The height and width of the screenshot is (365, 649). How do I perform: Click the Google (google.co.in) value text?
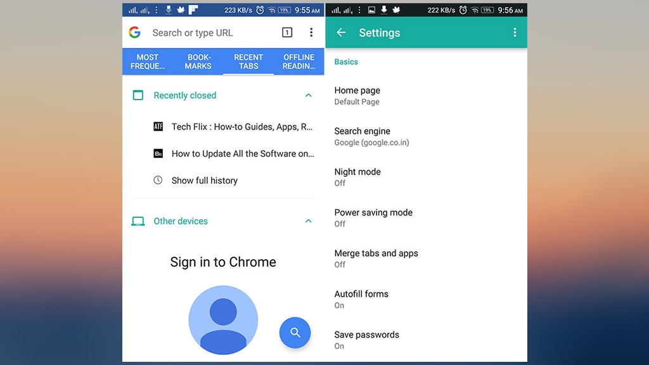pos(371,143)
